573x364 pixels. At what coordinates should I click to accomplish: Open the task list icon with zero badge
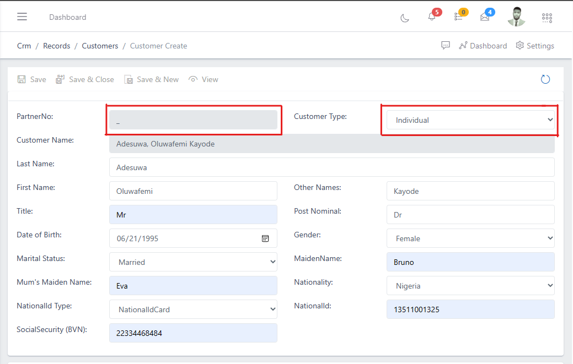point(458,18)
